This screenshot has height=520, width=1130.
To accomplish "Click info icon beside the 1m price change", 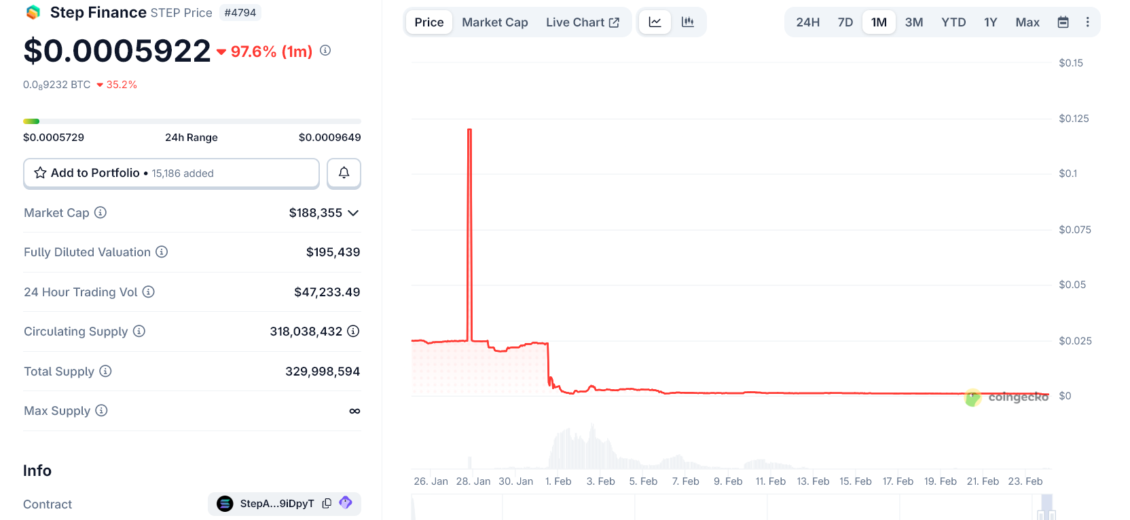I will tap(325, 50).
